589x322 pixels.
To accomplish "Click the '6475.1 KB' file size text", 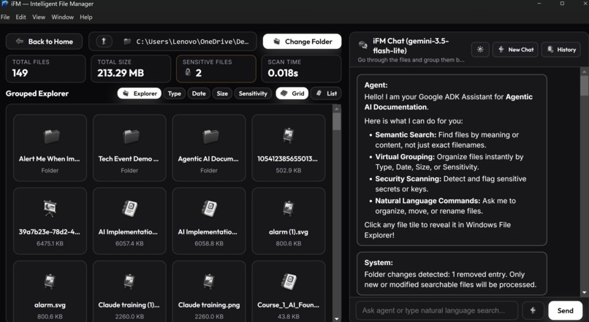I will click(x=50, y=244).
